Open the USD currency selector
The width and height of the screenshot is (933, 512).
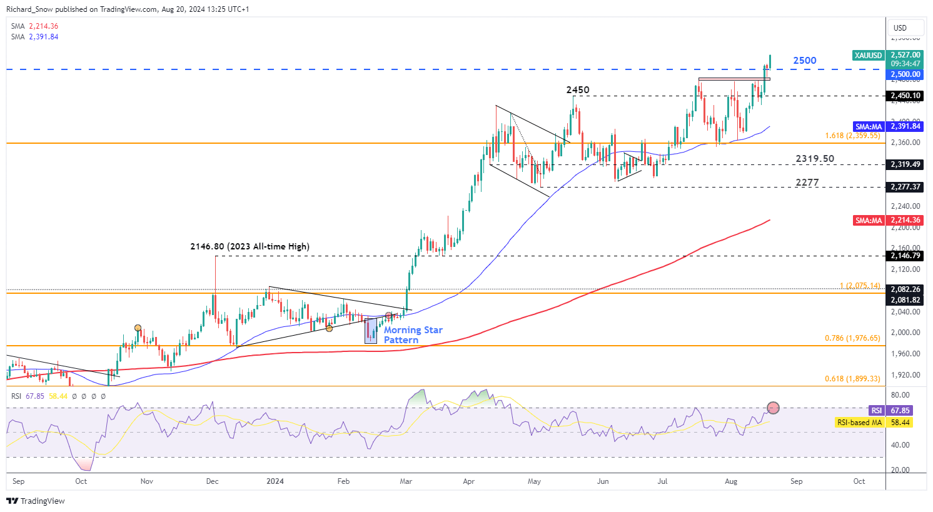[906, 28]
